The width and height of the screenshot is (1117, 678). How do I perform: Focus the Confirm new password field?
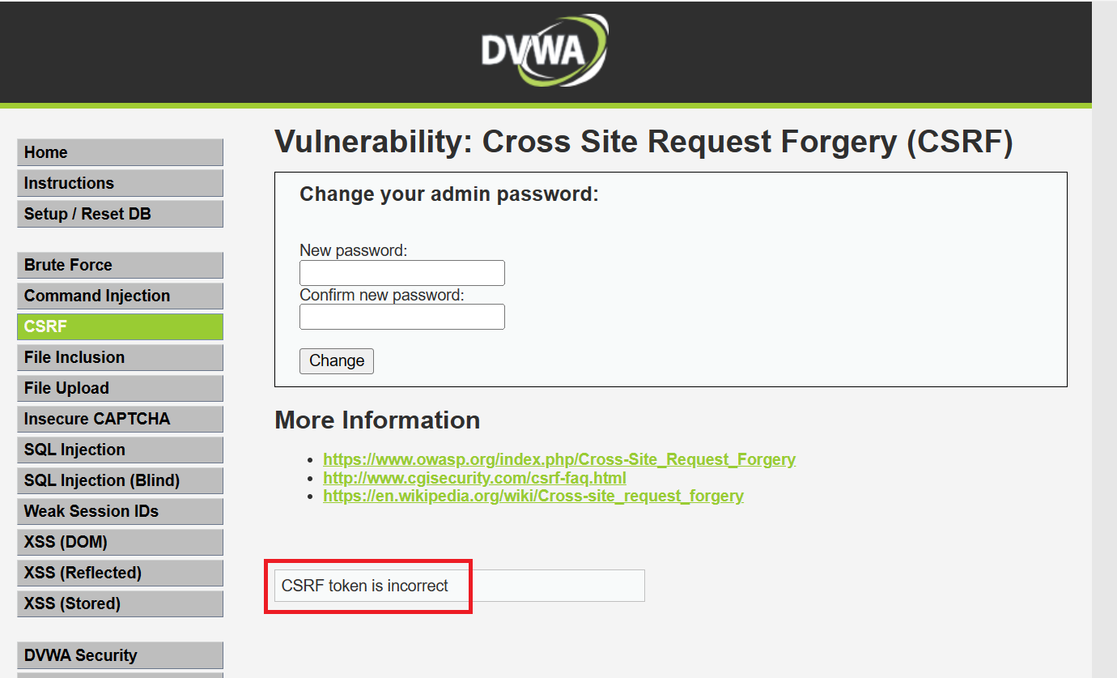(x=401, y=317)
